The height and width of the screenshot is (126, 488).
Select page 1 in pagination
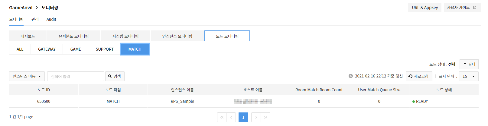coord(243,117)
